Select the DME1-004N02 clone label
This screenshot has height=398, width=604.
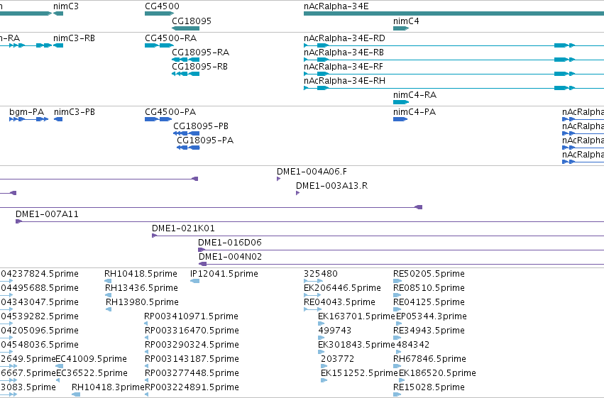(x=231, y=257)
